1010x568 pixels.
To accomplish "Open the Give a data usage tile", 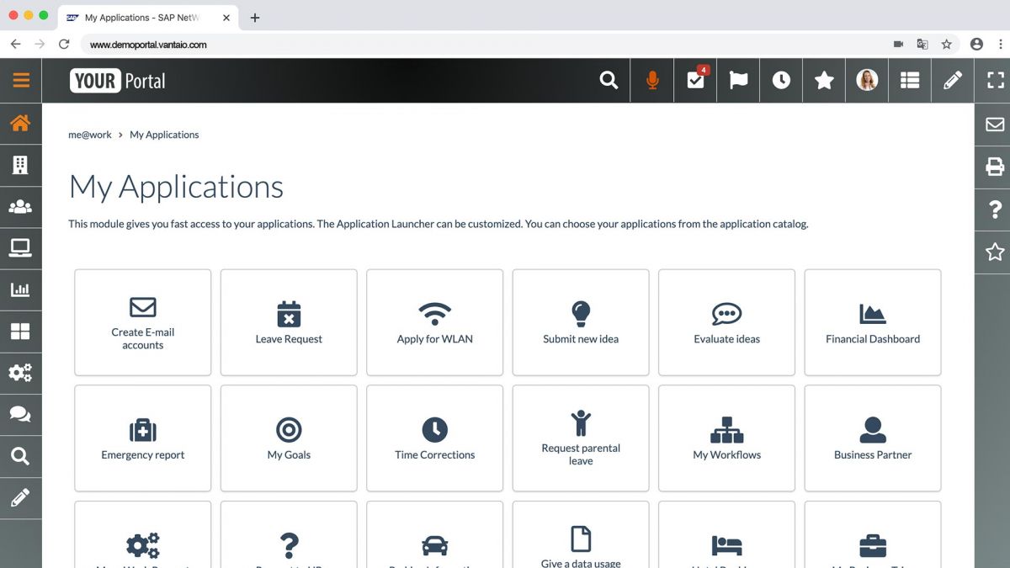I will [581, 535].
